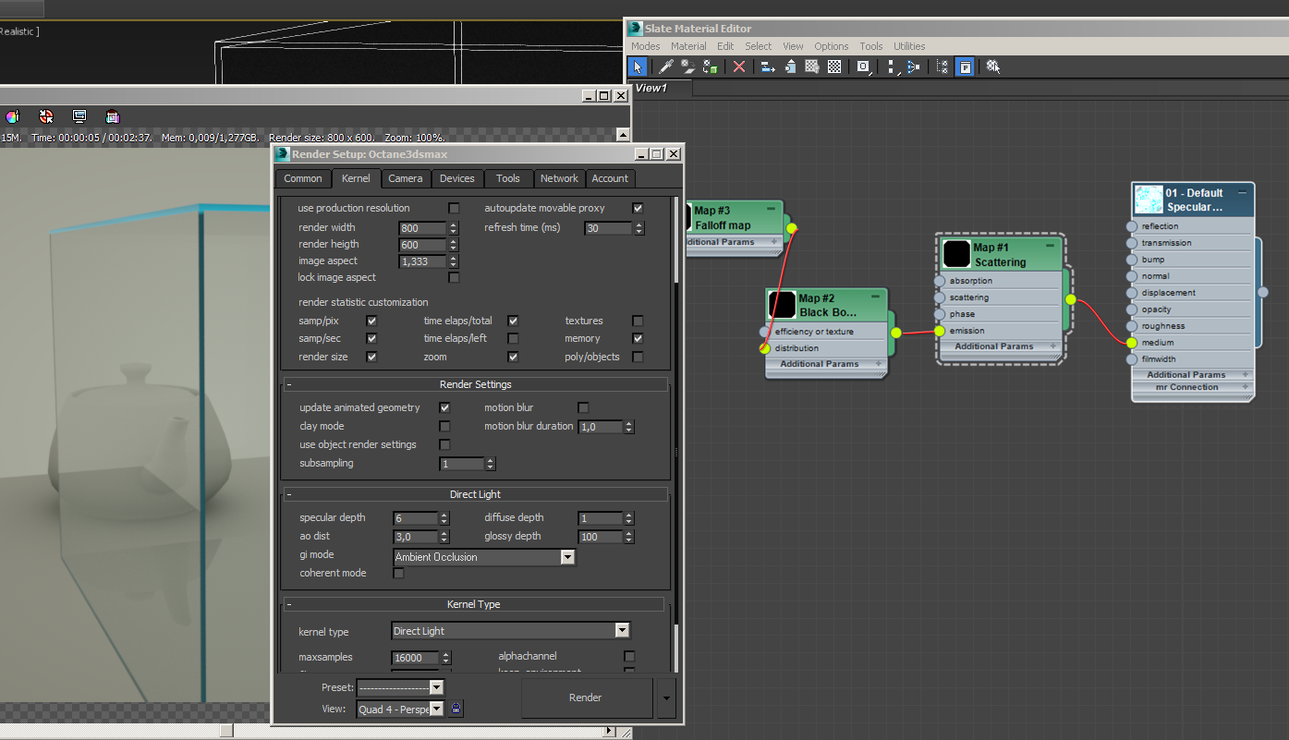This screenshot has width=1289, height=740.
Task: Uncheck autoupdate movable proxy
Action: pyautogui.click(x=638, y=208)
